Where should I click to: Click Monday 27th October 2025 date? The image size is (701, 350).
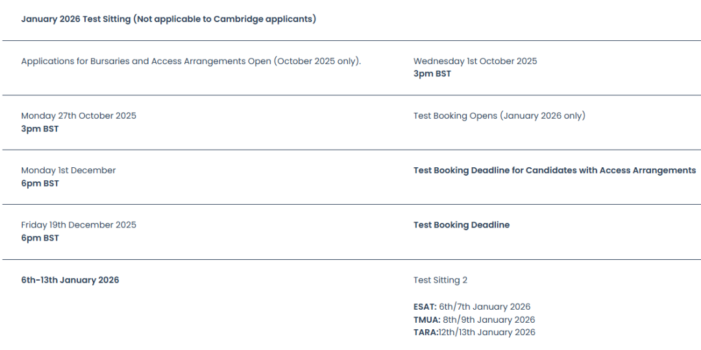point(79,116)
